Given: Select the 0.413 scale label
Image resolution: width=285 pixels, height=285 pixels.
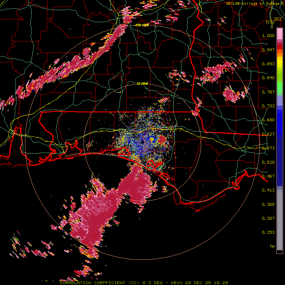Looking at the screenshot, I should (268, 190).
